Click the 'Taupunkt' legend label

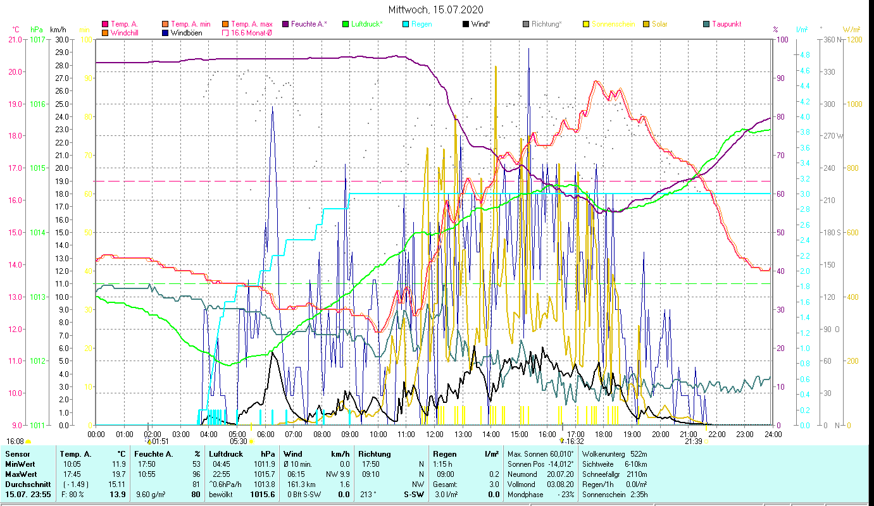(727, 24)
